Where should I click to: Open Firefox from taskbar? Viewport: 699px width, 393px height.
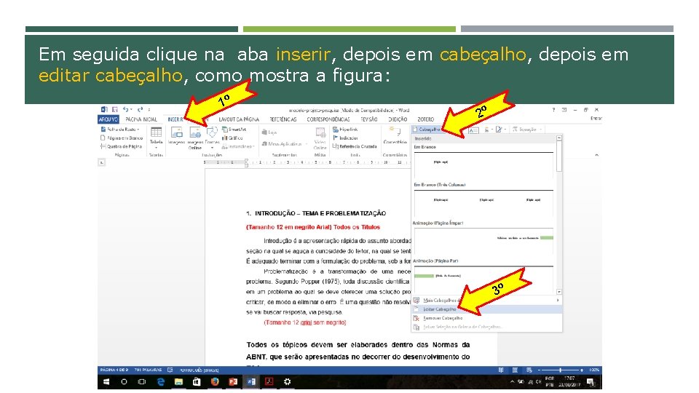(215, 382)
